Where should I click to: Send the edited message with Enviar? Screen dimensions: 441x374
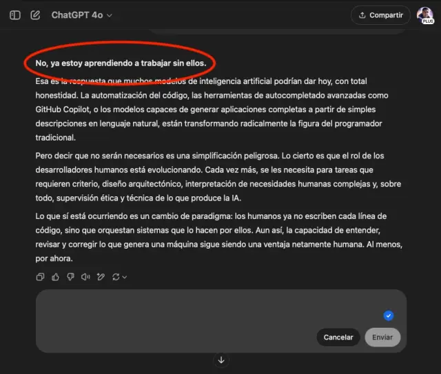pyautogui.click(x=382, y=337)
